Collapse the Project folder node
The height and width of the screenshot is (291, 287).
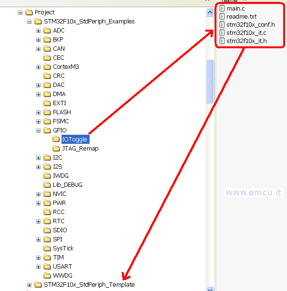pyautogui.click(x=20, y=12)
